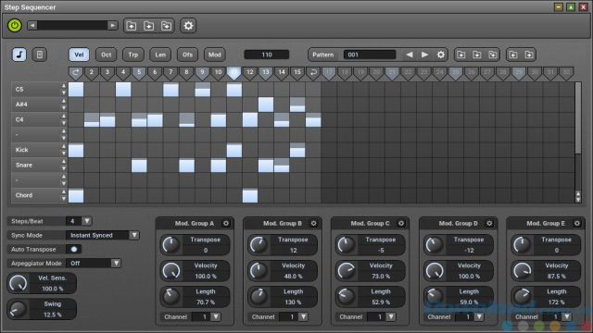Open Sync Mode dropdown
This screenshot has height=333, width=593.
pos(134,235)
